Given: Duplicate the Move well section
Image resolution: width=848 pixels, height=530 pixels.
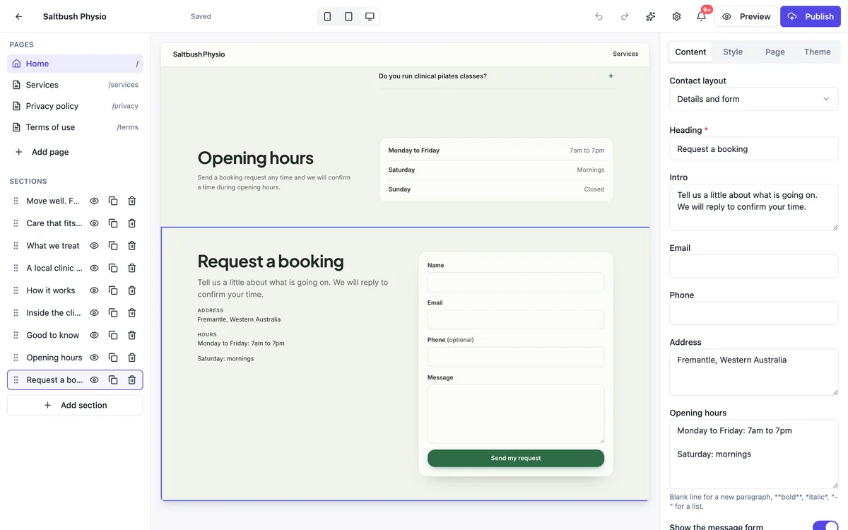Looking at the screenshot, I should tap(113, 201).
